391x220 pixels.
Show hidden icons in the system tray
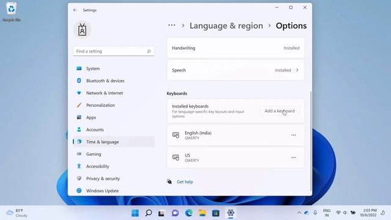(299, 213)
